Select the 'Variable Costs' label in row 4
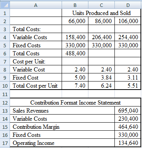This screenshot has height=148, width=142. [x=30, y=37]
